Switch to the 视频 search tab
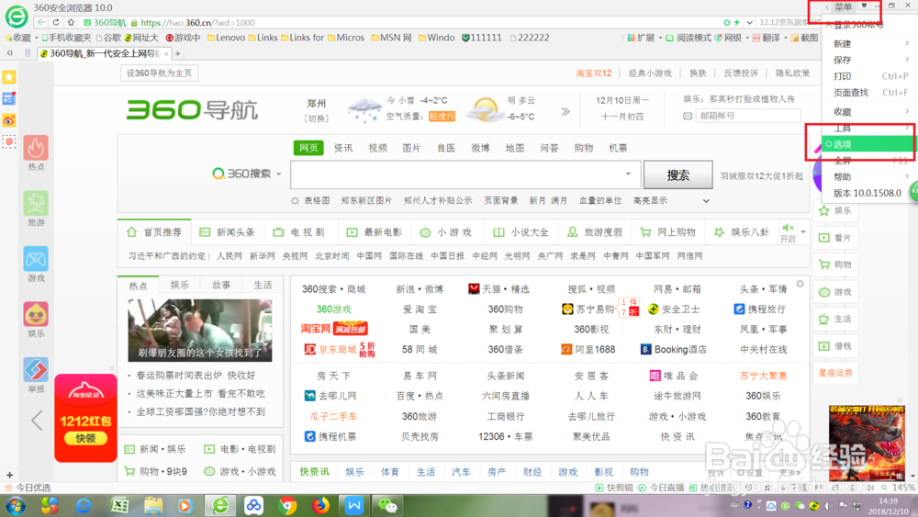918x517 pixels. tap(377, 148)
